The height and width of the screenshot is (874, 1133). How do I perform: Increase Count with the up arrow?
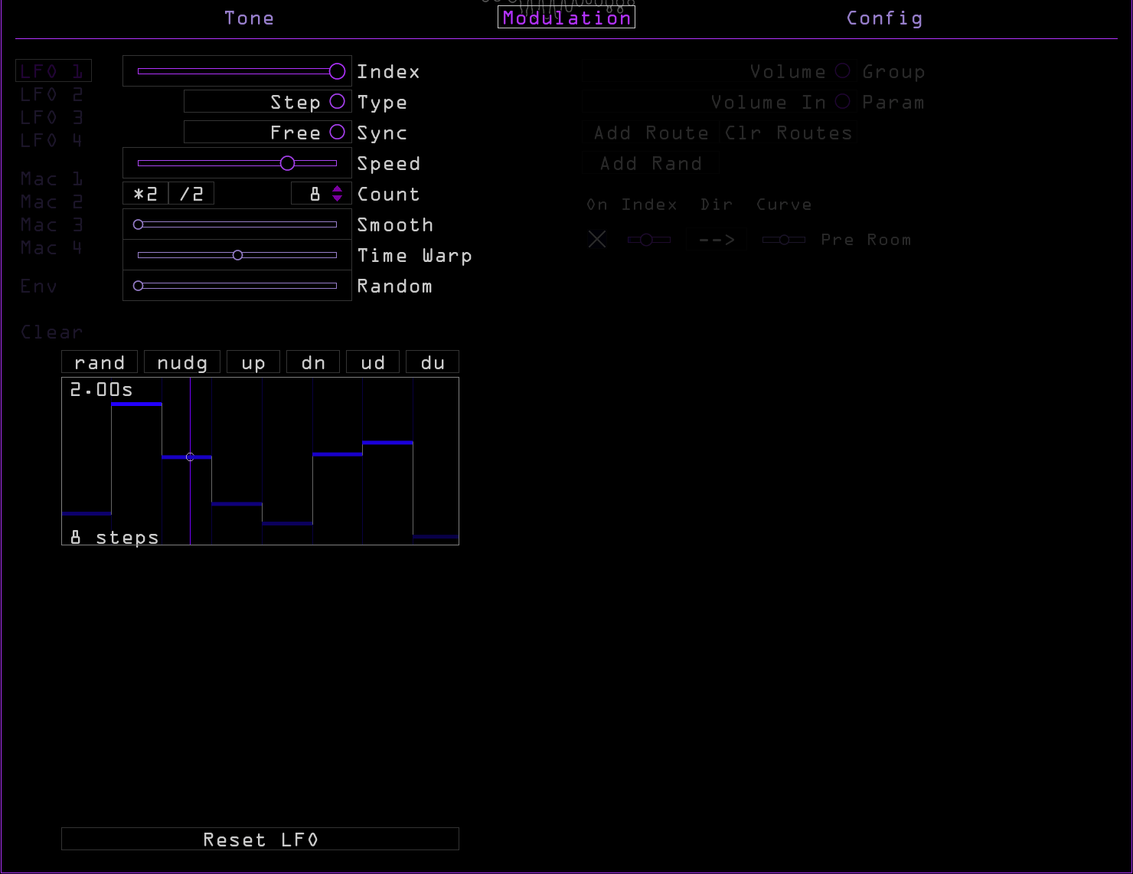click(x=337, y=188)
